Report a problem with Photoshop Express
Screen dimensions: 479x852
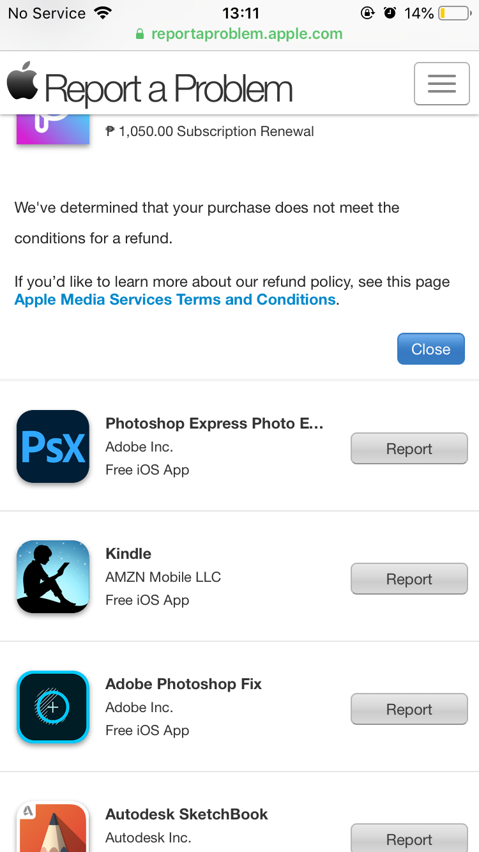coord(409,448)
